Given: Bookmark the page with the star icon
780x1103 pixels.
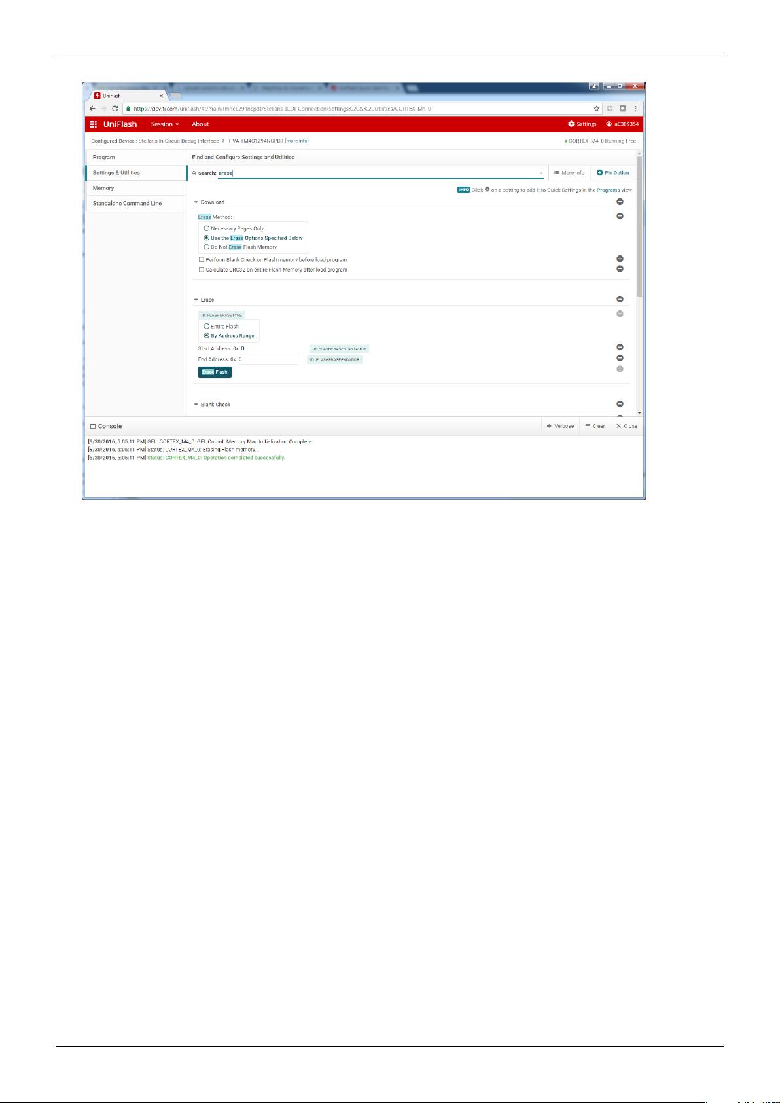Looking at the screenshot, I should point(597,109).
